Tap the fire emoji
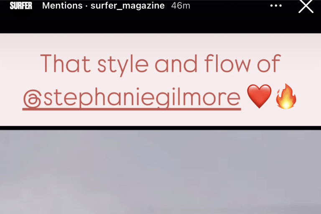Image resolution: width=321 pixels, height=214 pixels. tap(286, 96)
